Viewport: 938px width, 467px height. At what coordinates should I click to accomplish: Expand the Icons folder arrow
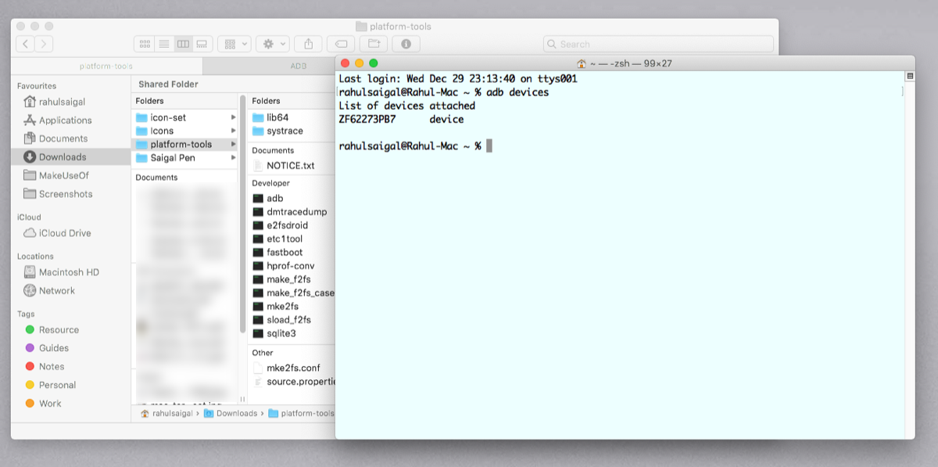233,131
